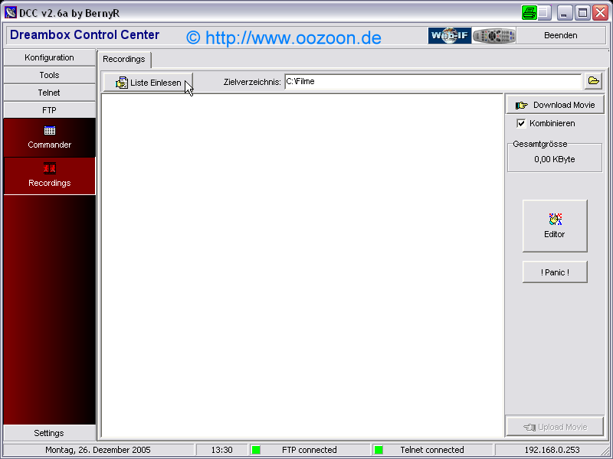
Task: Click the green Telnet connected indicator
Action: (379, 450)
